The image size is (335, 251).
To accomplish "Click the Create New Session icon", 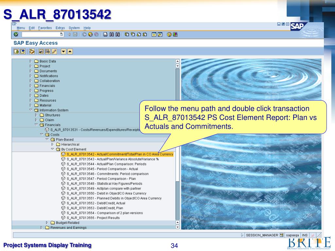I will (x=154, y=34).
